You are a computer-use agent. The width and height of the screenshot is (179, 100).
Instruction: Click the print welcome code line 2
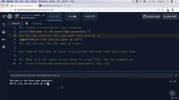(55, 32)
